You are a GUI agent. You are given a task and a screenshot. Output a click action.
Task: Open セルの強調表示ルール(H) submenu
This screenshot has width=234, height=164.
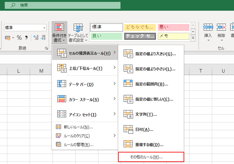coord(85,53)
